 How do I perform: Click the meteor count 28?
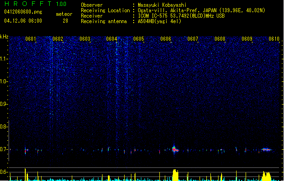pos(65,21)
